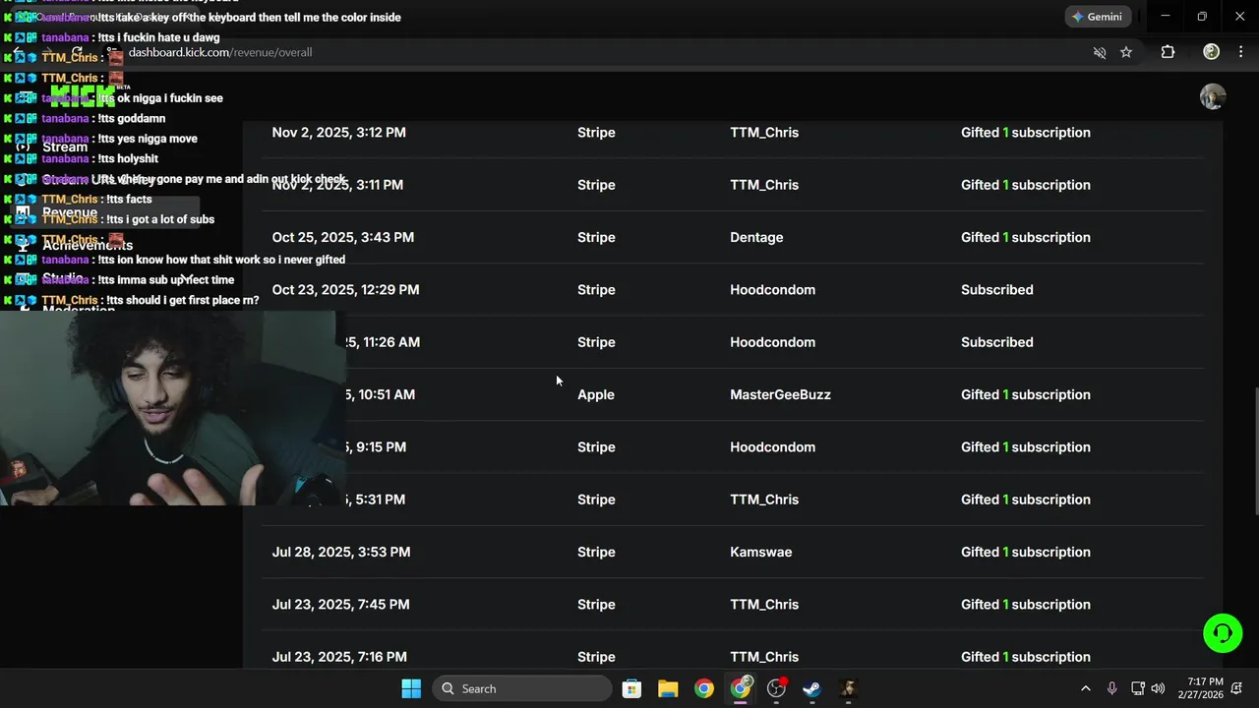This screenshot has height=708, width=1259.
Task: Open the volume tray icon
Action: [x=1158, y=688]
